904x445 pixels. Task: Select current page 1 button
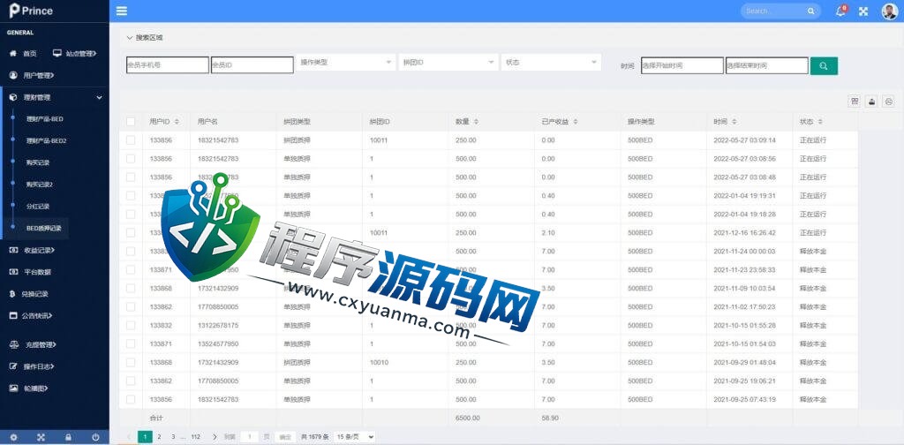pyautogui.click(x=146, y=438)
